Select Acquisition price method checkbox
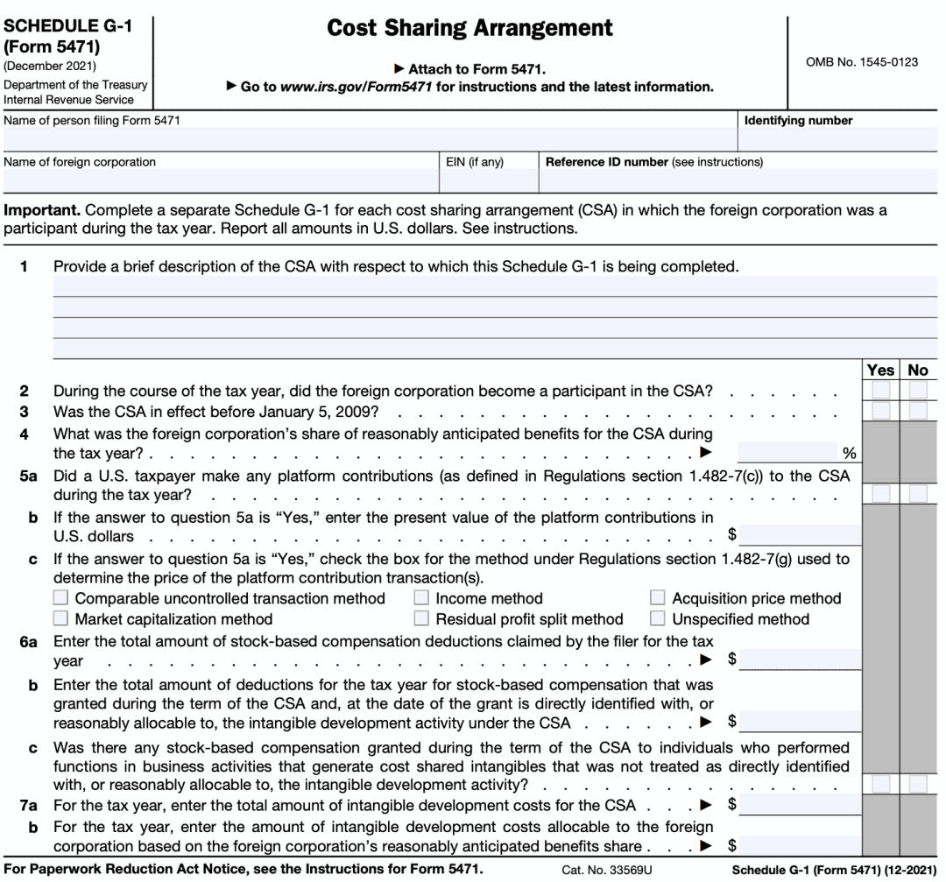Screen dimensions: 946x882 [x=656, y=597]
